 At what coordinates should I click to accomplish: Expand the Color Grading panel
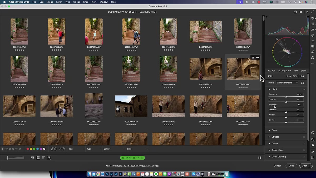(x=269, y=157)
